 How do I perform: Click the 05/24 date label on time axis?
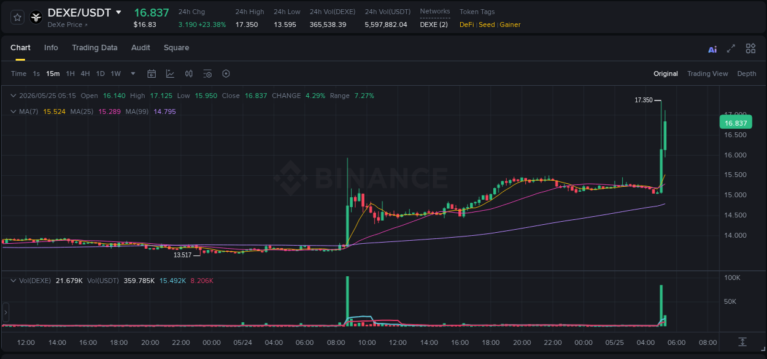(x=242, y=342)
